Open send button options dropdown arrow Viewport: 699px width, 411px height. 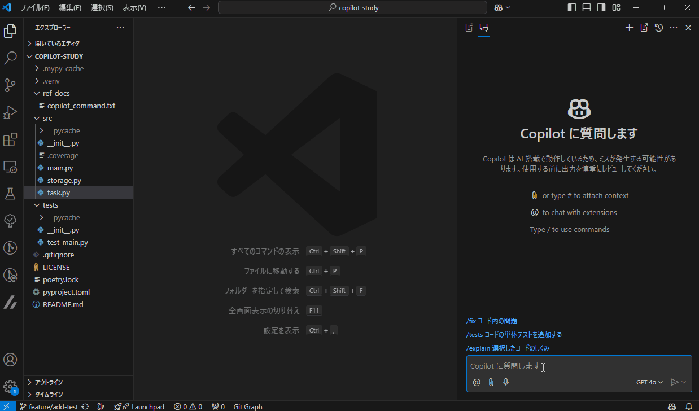pos(684,382)
